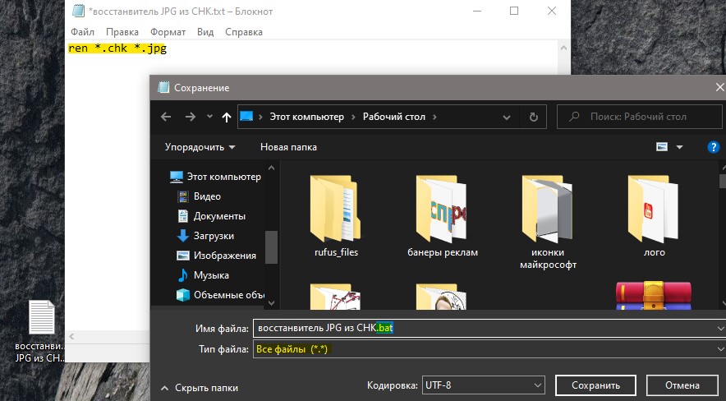The height and width of the screenshot is (401, 726).
Task: Open Музыка in the navigation pane
Action: [203, 275]
